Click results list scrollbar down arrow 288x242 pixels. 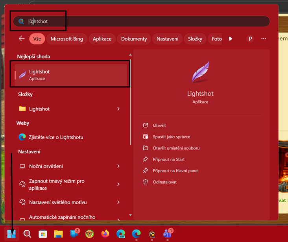tap(130, 215)
